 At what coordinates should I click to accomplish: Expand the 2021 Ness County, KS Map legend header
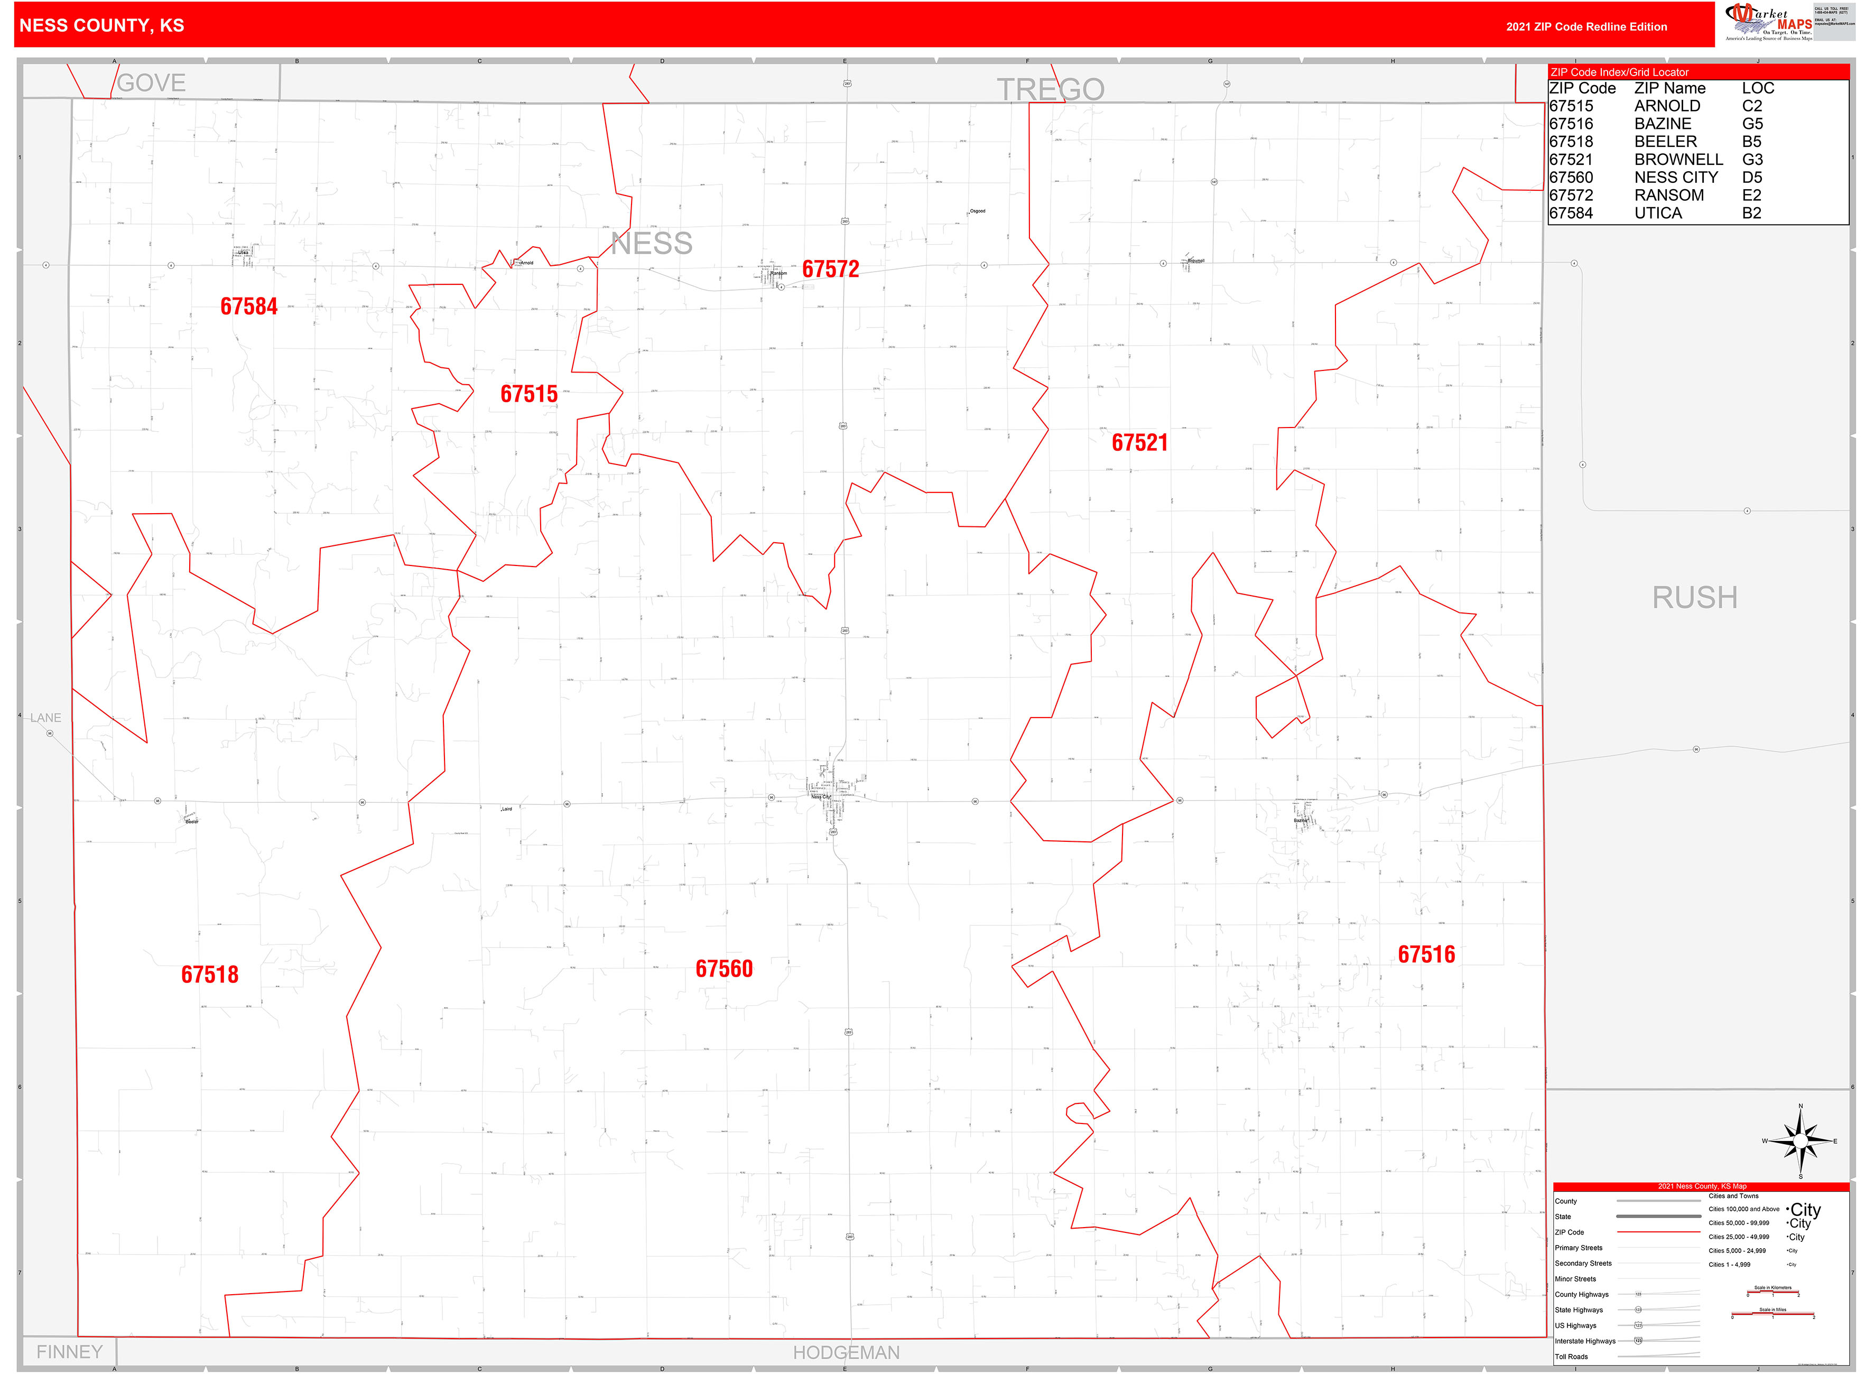1703,1186
